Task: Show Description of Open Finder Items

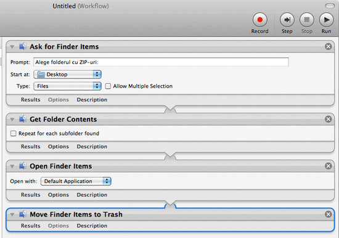Action: pyautogui.click(x=92, y=195)
